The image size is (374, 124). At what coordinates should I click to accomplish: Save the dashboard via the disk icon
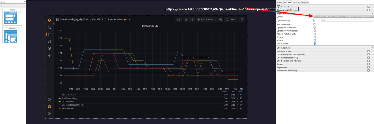[x=186, y=20]
